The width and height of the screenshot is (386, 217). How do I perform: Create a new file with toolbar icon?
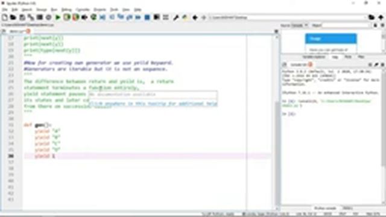5,17
